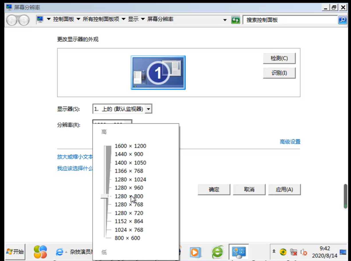
Task: Click the green plus antivirus tray icon
Action: [x=283, y=252]
